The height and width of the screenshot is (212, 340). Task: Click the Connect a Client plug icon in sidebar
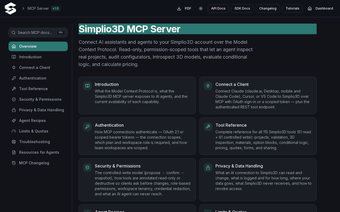pos(14,68)
